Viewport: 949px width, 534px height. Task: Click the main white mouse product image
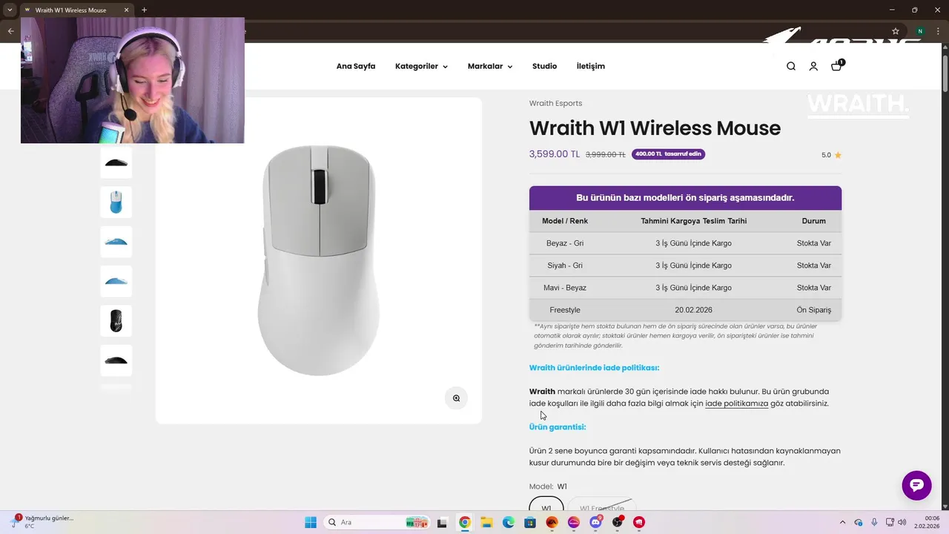[319, 260]
